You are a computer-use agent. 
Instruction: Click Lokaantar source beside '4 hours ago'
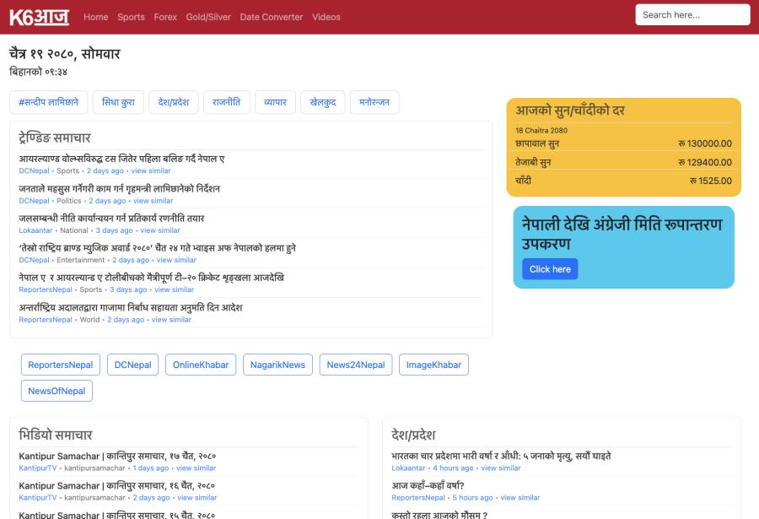tap(408, 468)
